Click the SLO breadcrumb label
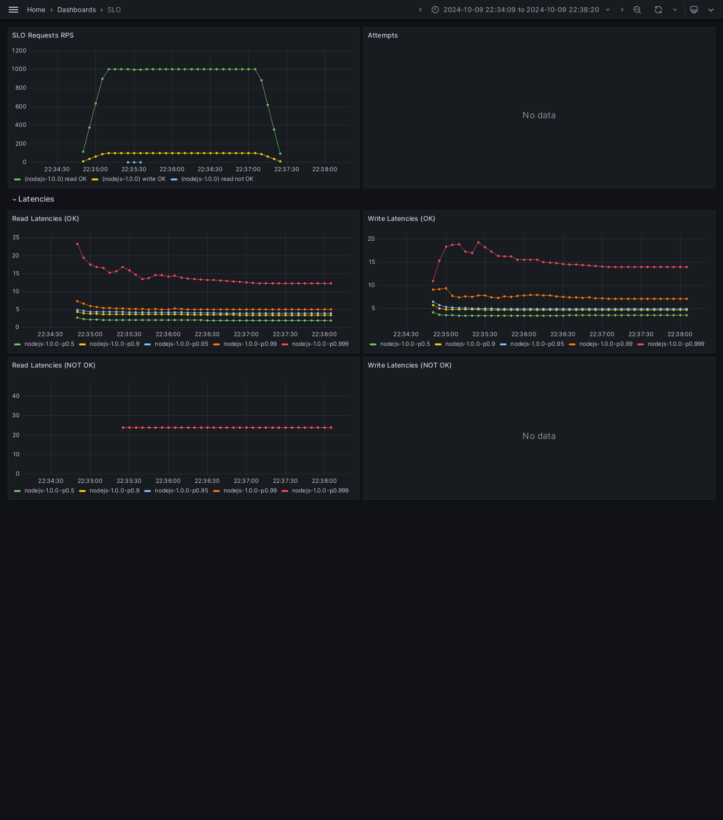 coord(114,10)
